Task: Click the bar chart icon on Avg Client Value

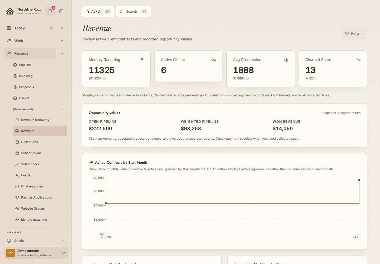Action: coord(286,60)
